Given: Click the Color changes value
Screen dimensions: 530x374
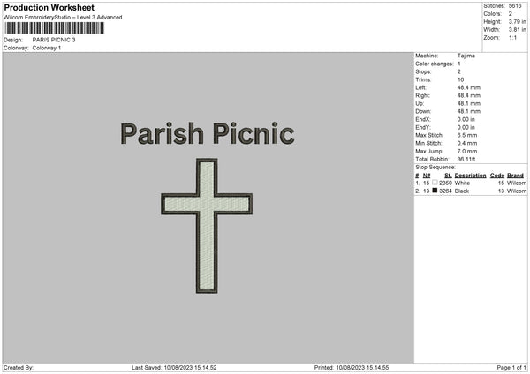Looking at the screenshot, I should (x=459, y=64).
